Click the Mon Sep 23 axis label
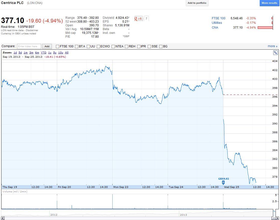The image size is (280, 220). point(121,187)
